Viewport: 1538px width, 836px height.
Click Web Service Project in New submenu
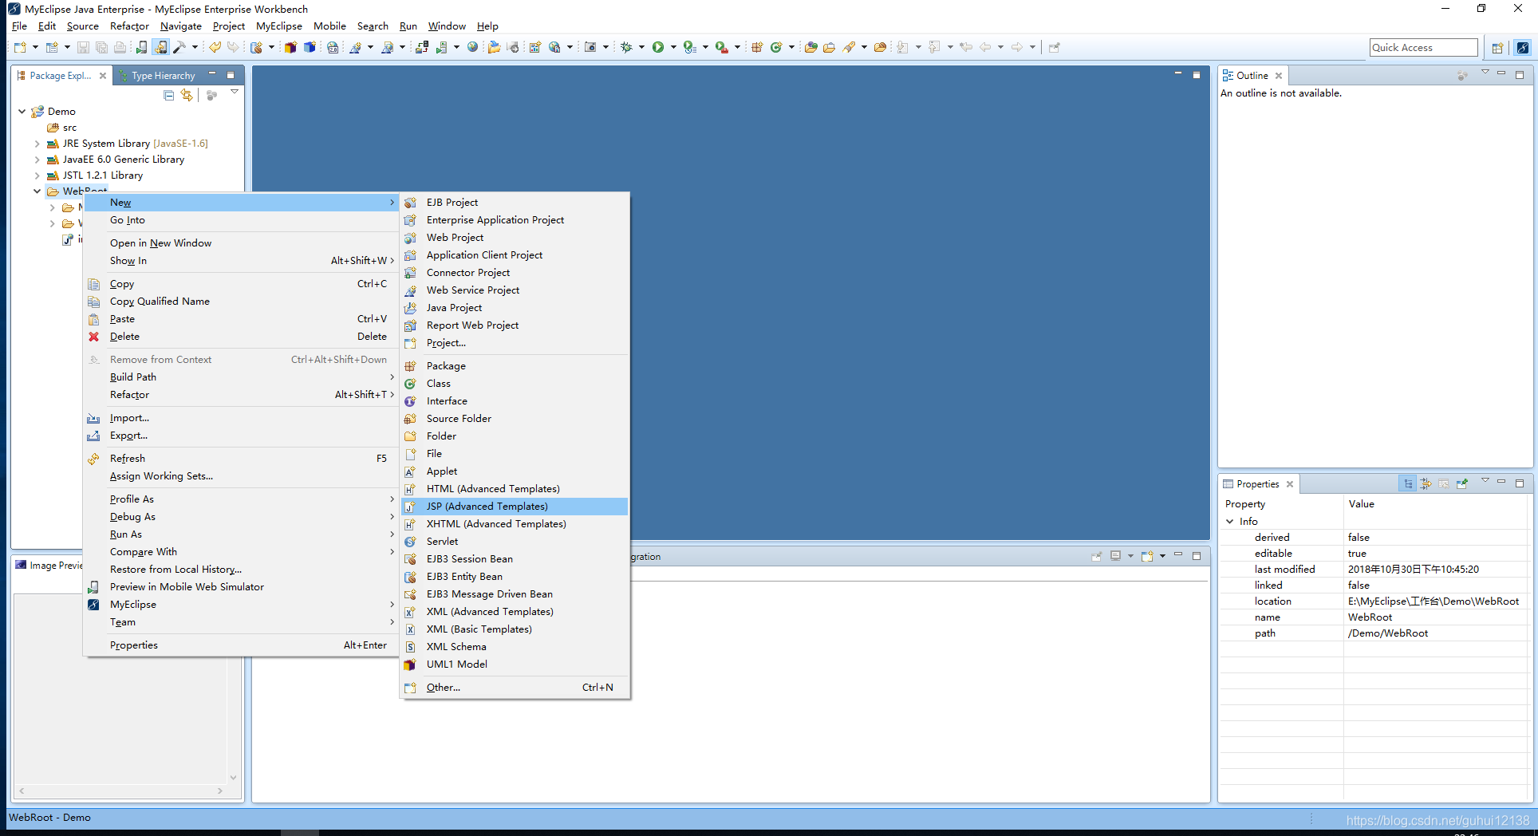pyautogui.click(x=515, y=290)
